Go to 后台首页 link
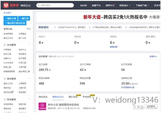161x113 pixels. pyautogui.click(x=7, y=13)
